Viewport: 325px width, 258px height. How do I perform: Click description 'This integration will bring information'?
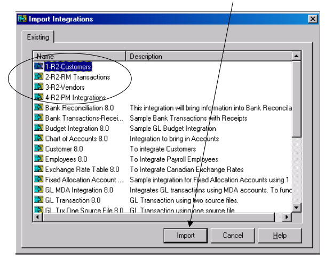tap(211, 108)
